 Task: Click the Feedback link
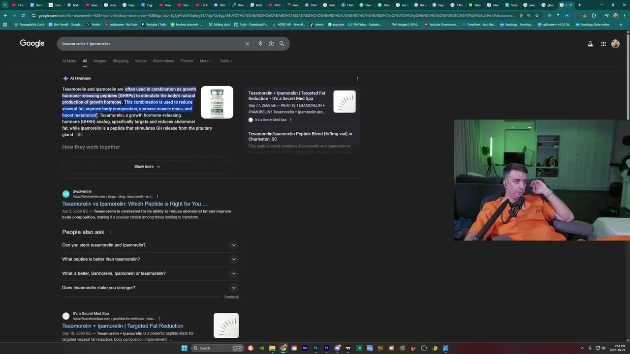click(x=231, y=297)
